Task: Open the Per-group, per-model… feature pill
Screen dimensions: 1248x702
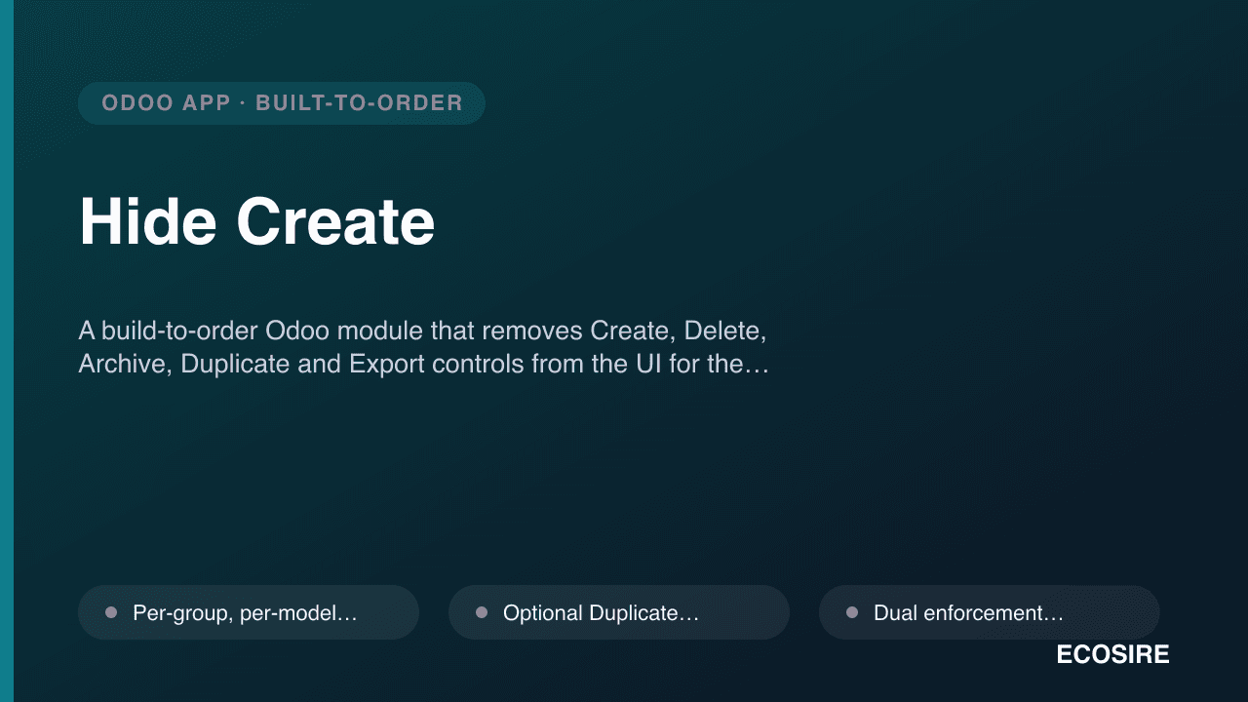Action: click(249, 612)
